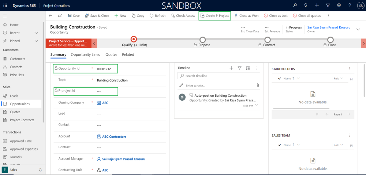Click Close as Lost command
Screen dimensions: 366x175
pos(276,16)
